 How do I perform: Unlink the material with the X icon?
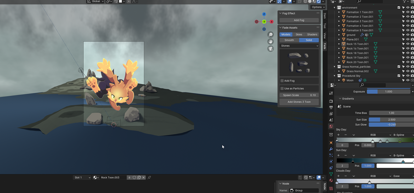(x=144, y=178)
